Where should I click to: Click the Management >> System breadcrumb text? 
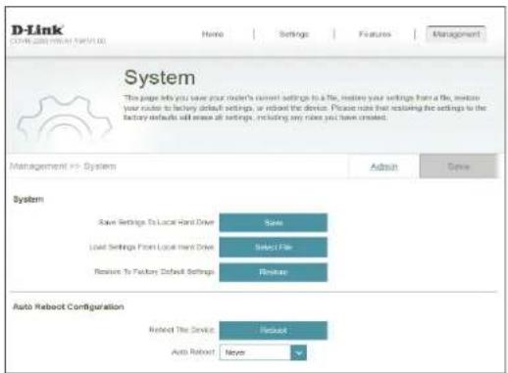point(63,166)
